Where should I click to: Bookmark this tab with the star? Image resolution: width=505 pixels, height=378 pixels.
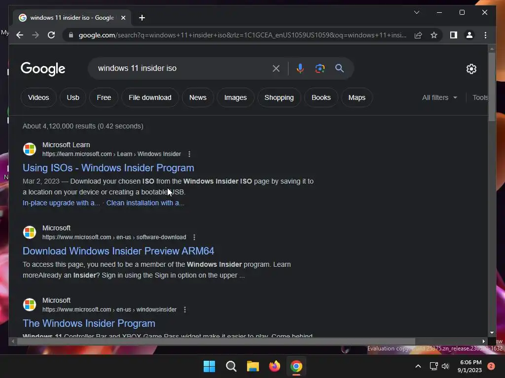434,35
